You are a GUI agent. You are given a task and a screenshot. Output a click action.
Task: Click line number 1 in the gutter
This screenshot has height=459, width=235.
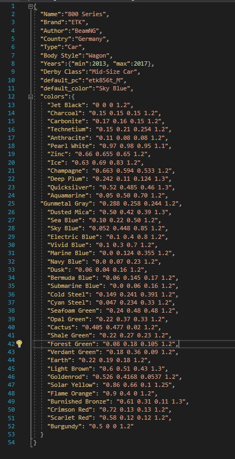(13, 6)
